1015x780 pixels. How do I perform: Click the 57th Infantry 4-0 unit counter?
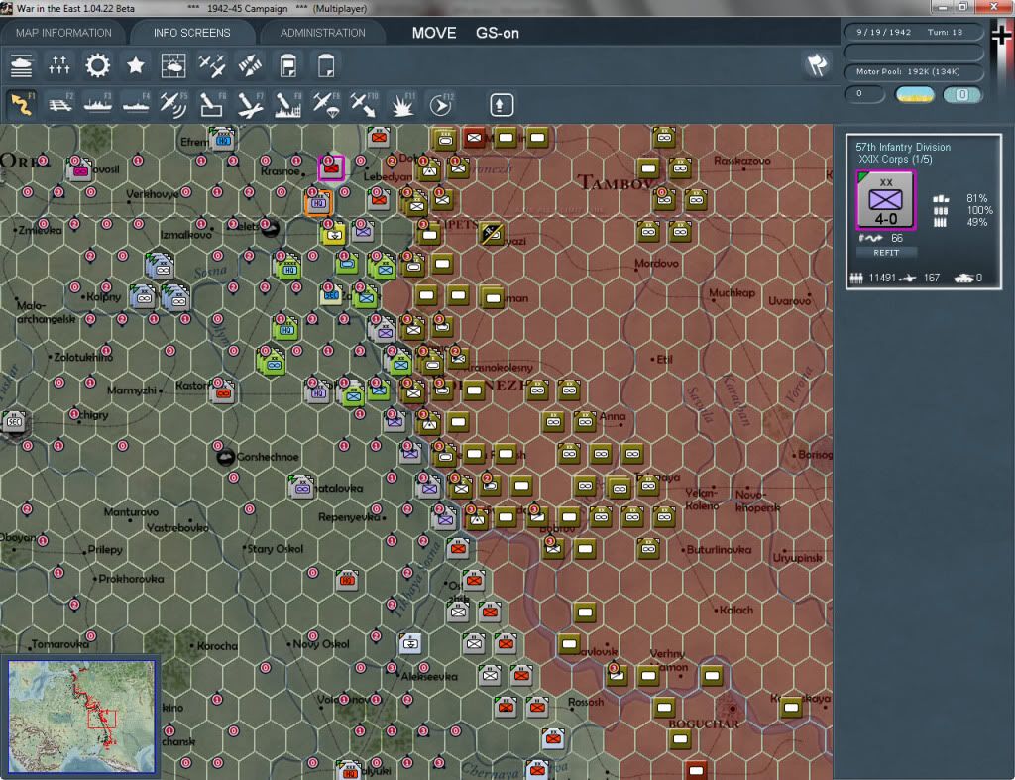(885, 200)
